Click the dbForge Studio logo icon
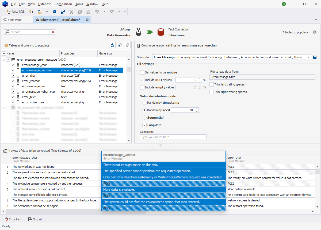This screenshot has height=230, width=321. pyautogui.click(x=5, y=4)
